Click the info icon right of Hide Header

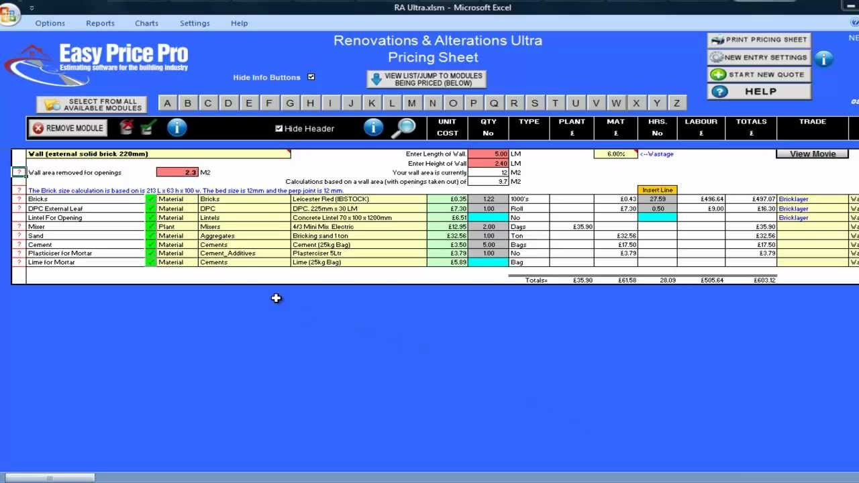pos(373,127)
